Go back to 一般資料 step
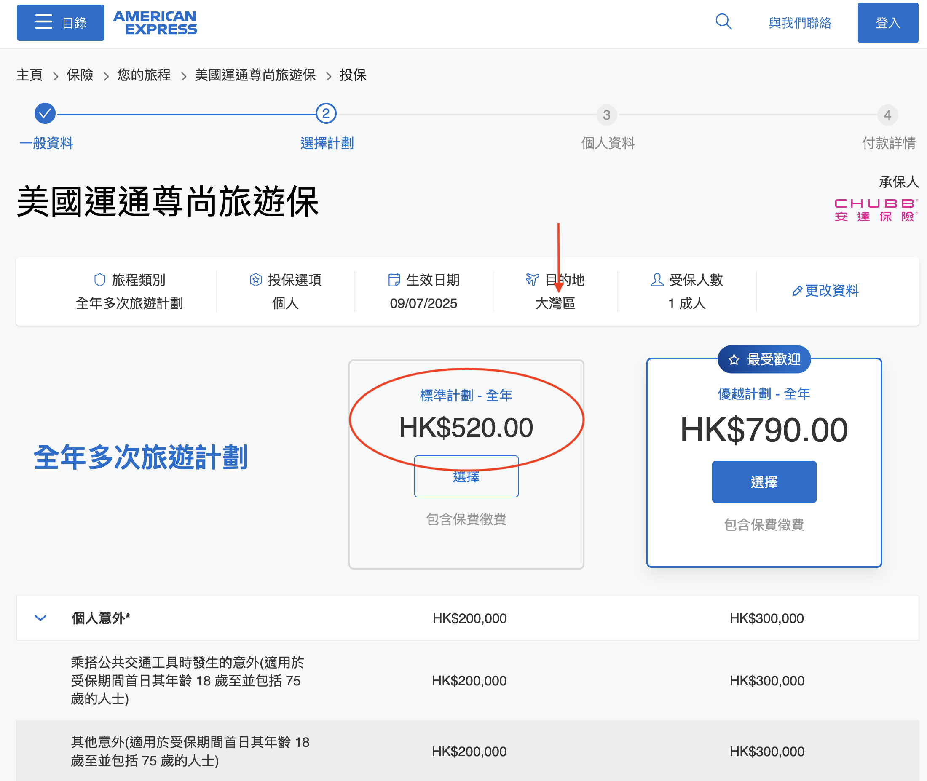The width and height of the screenshot is (927, 781). point(46,143)
